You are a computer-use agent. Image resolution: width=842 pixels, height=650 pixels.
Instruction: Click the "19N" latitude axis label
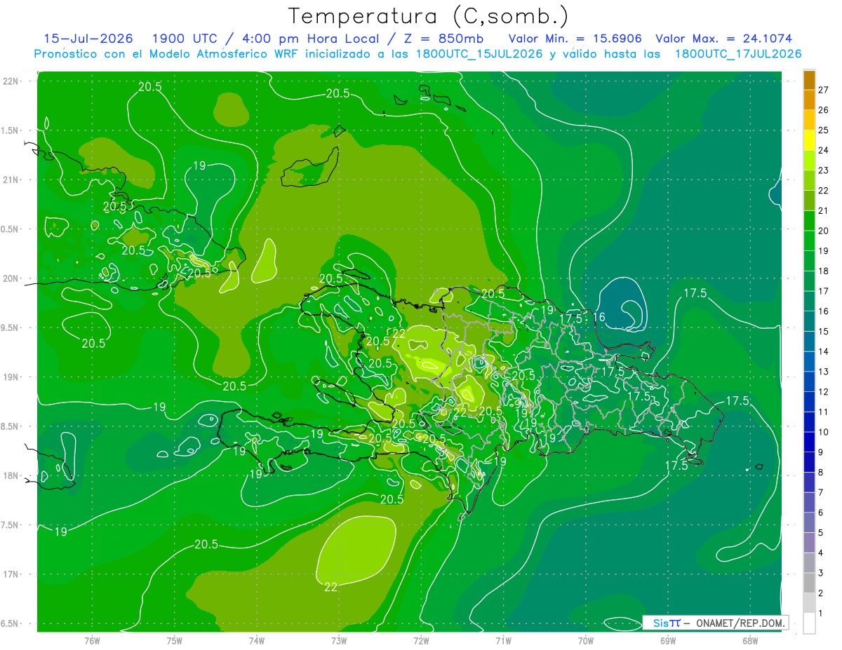coord(11,377)
